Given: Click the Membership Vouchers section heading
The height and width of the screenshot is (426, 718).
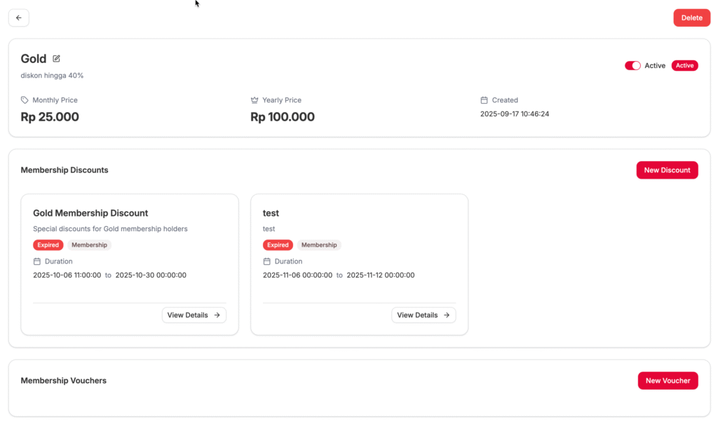Looking at the screenshot, I should click(64, 380).
